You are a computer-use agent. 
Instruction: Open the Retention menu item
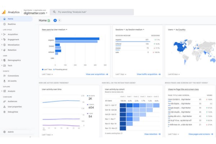[x=12, y=50]
